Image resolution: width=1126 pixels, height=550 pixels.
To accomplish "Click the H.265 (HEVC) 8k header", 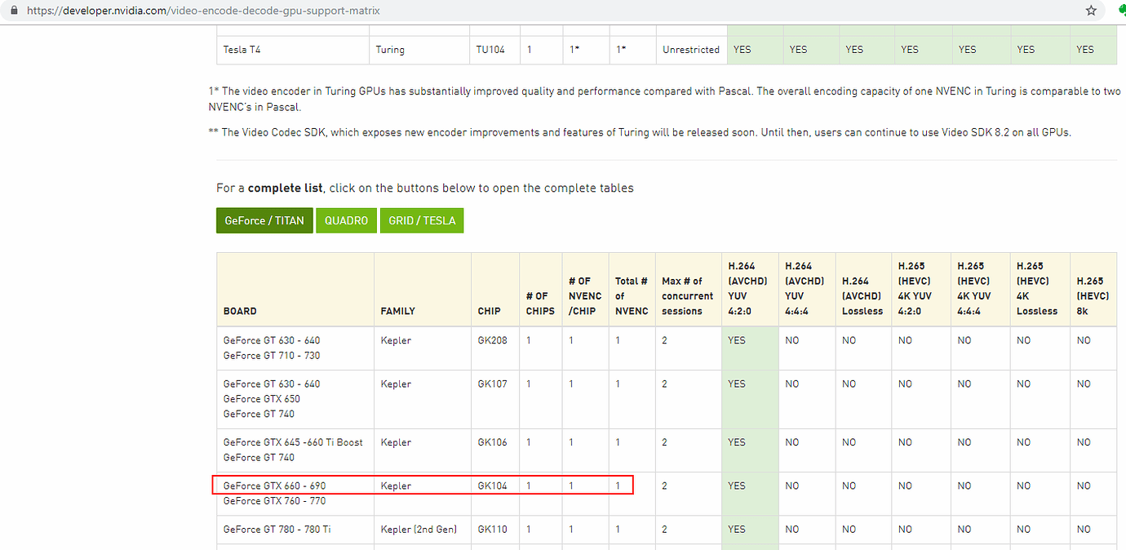I will 1093,288.
